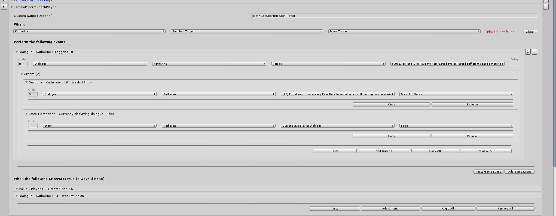
Task: Open the Move Target dropdown
Action: tap(404, 32)
